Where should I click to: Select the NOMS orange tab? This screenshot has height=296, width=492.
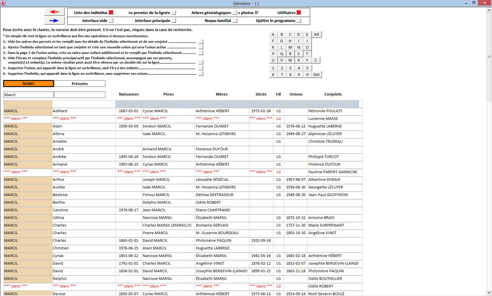pyautogui.click(x=28, y=84)
